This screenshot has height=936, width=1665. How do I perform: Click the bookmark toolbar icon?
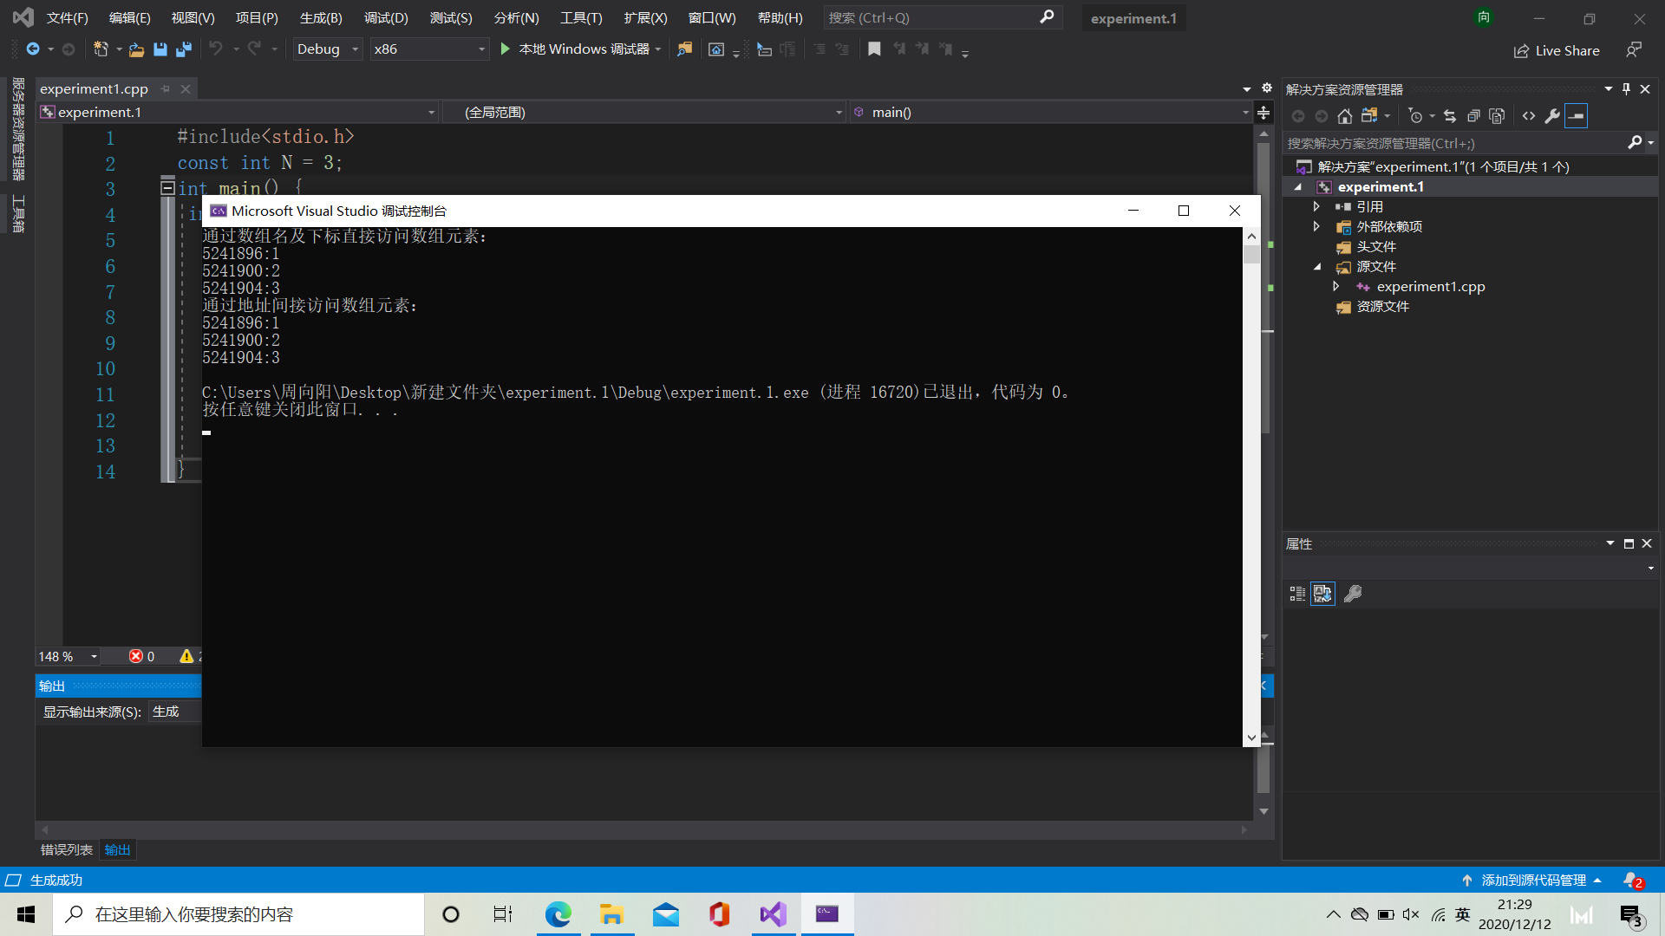874,49
